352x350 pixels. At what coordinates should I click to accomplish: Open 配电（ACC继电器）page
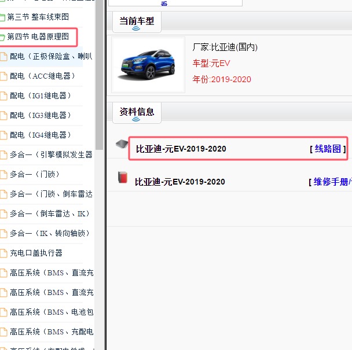pos(43,76)
